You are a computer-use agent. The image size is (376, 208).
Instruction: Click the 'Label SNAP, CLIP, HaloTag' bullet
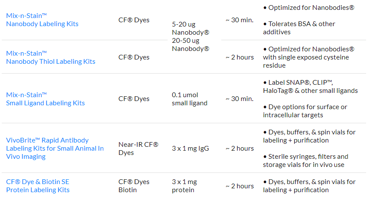click(x=310, y=86)
